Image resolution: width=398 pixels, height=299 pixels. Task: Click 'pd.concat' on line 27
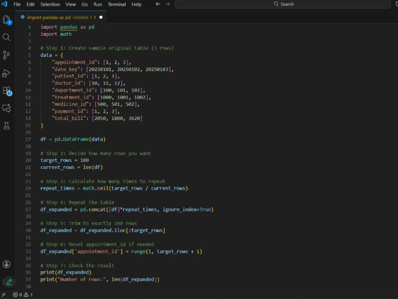pyautogui.click(x=93, y=210)
